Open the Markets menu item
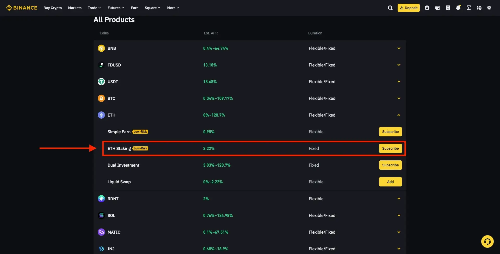Screen dimensions: 500x254 pyautogui.click(x=75, y=8)
